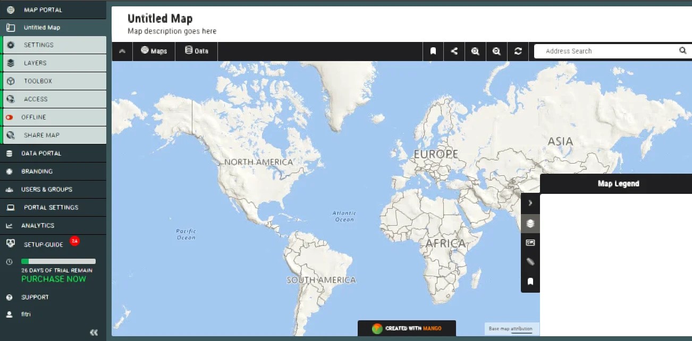The image size is (692, 341).
Task: Select the zoom in magnifier tool
Action: pos(475,51)
